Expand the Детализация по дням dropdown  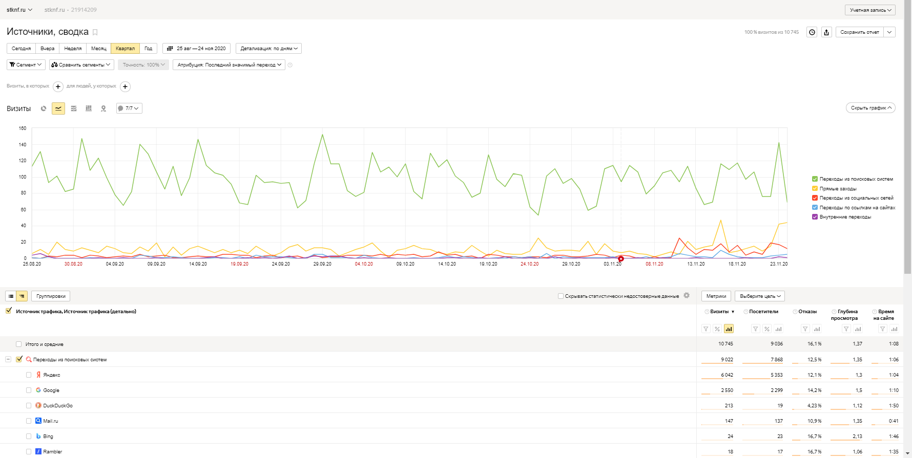pos(268,49)
